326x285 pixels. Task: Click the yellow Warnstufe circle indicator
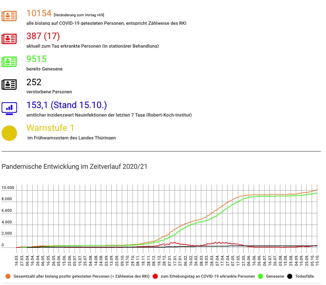[9, 133]
